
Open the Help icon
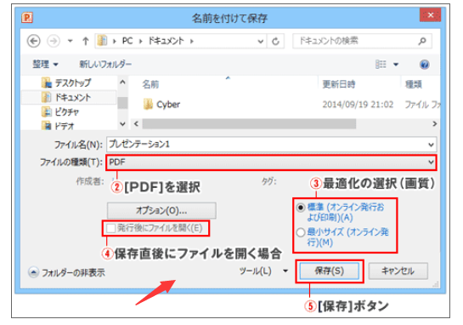424,64
